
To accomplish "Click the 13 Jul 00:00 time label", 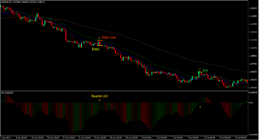I will click(x=209, y=138).
